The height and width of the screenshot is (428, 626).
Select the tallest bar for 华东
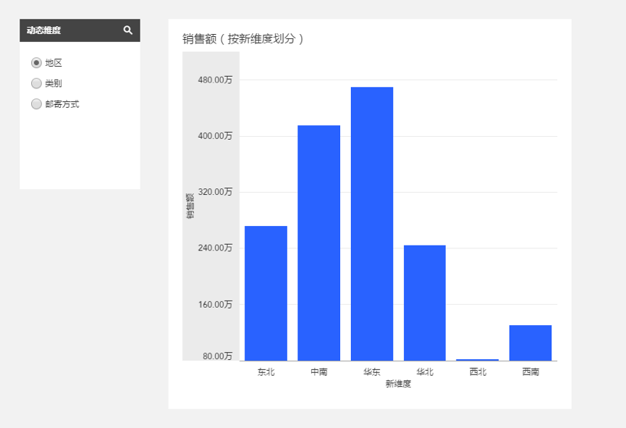[x=372, y=223]
